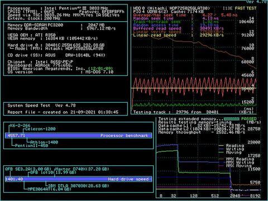Click the 'Maxtor D740X(37.28 GB)' reference label
Viewport: 268px width, 201px height.
[x=82, y=169]
